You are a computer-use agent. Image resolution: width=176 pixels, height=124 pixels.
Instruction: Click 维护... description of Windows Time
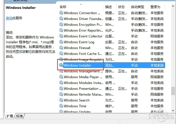[x=109, y=106]
